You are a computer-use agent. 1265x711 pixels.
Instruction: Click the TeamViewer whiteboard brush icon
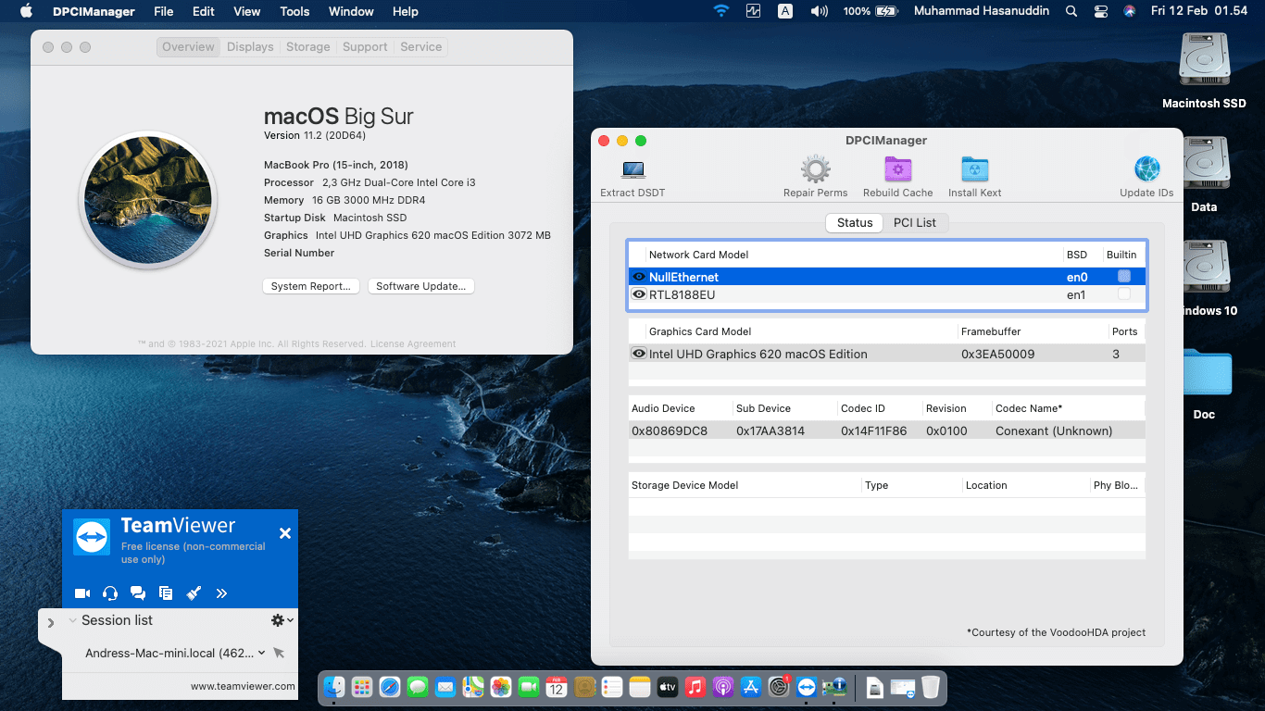(194, 593)
